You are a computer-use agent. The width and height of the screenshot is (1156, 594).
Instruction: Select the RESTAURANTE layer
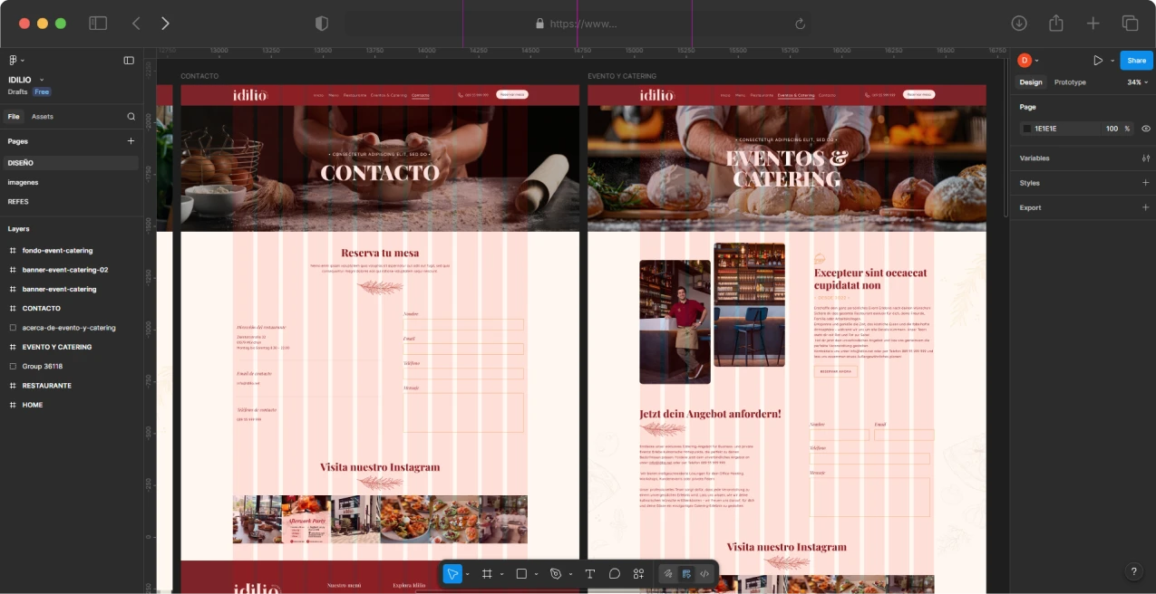pos(46,386)
